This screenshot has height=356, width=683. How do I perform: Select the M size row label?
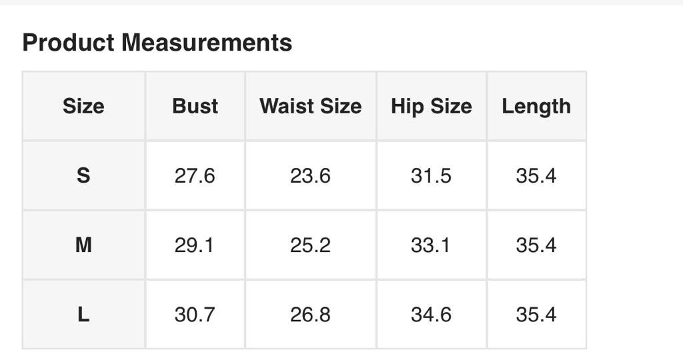(83, 245)
